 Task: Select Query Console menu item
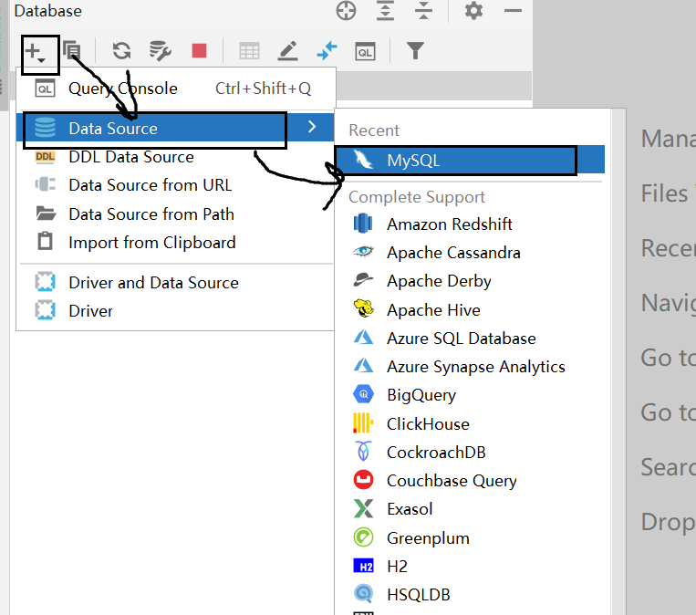point(175,89)
